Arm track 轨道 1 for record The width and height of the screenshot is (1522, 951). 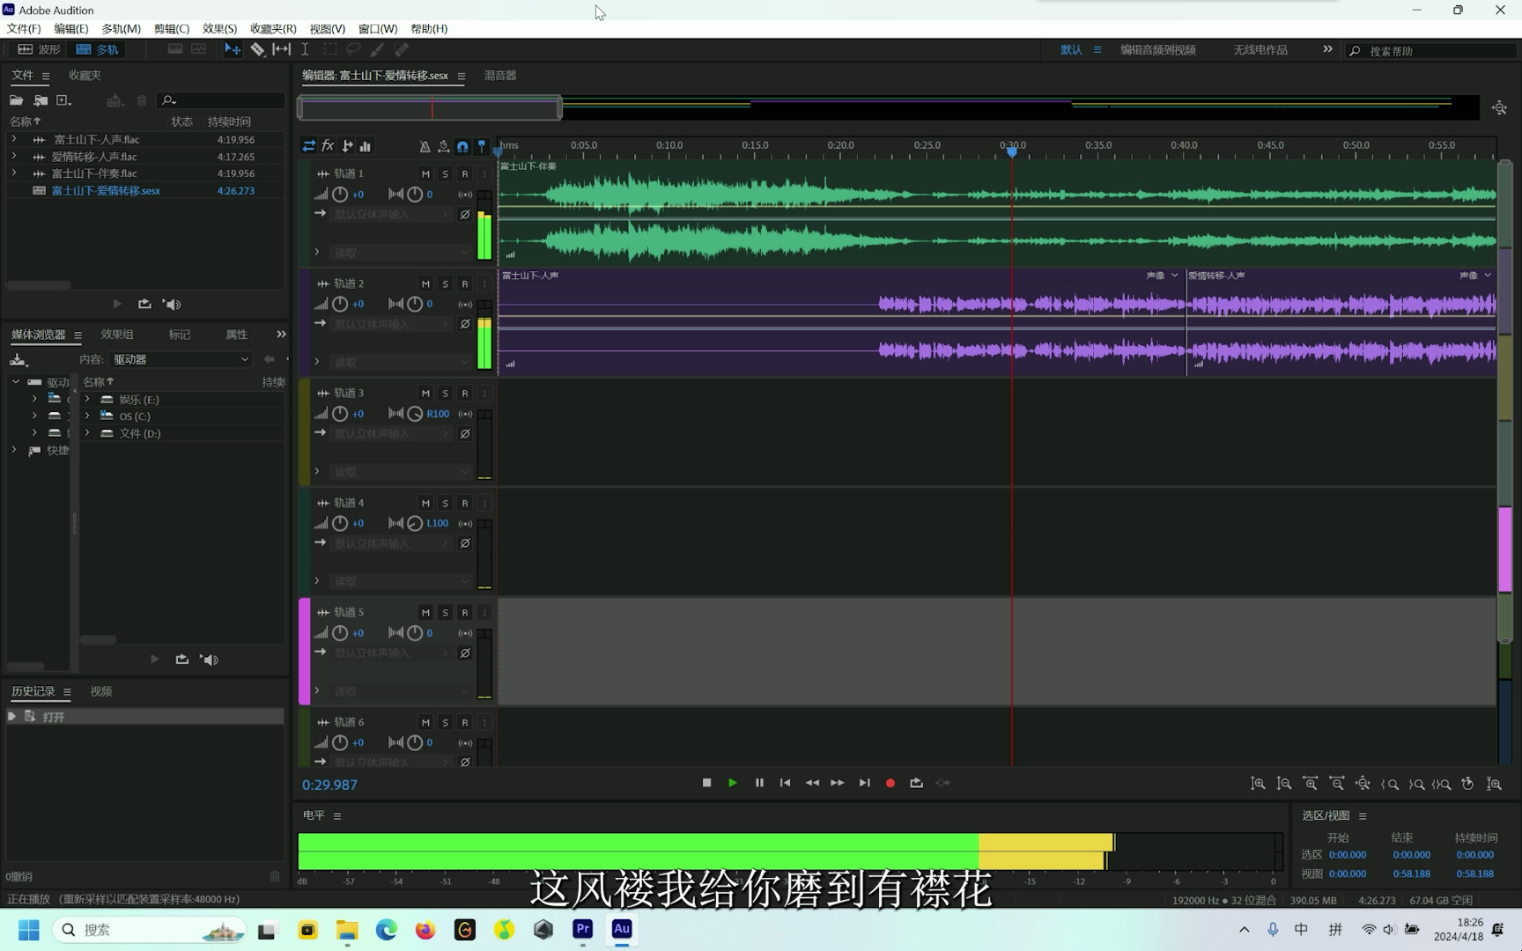point(465,174)
